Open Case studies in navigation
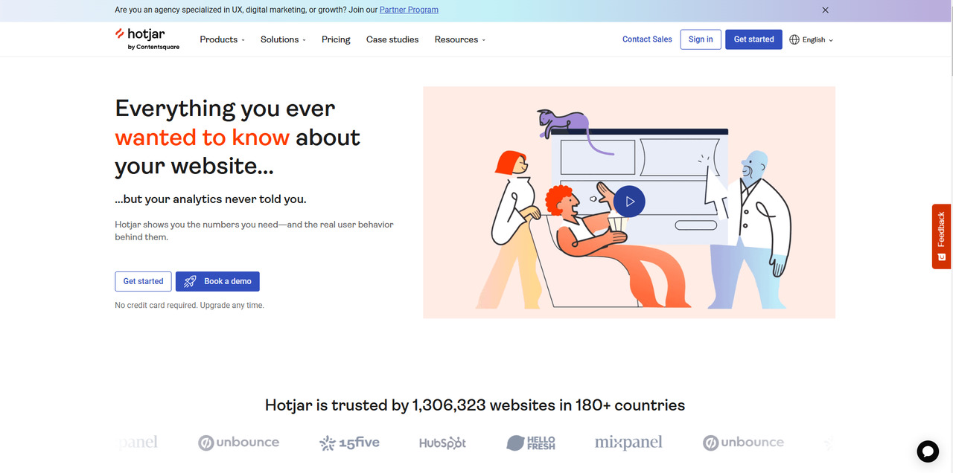This screenshot has height=473, width=953. click(392, 39)
